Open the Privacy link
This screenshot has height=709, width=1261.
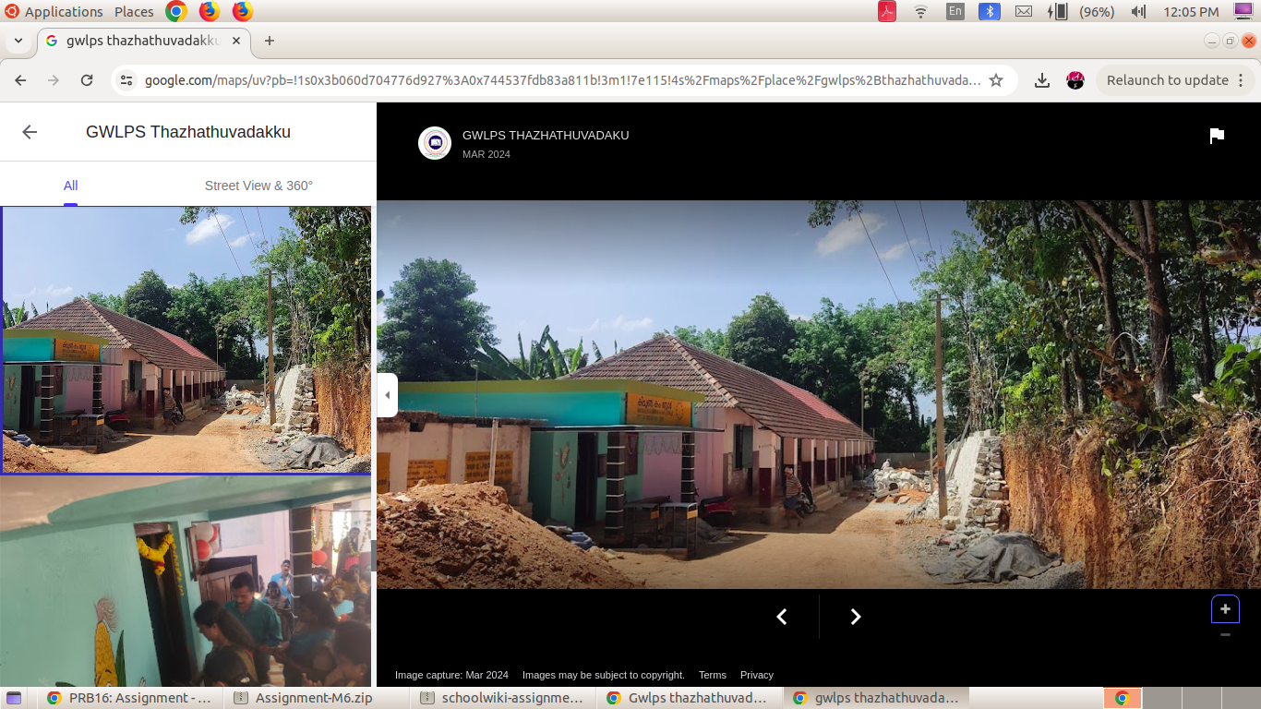click(756, 675)
